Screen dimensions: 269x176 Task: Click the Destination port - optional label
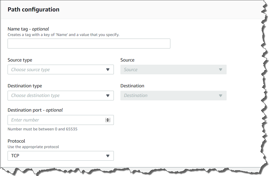pyautogui.click(x=35, y=110)
